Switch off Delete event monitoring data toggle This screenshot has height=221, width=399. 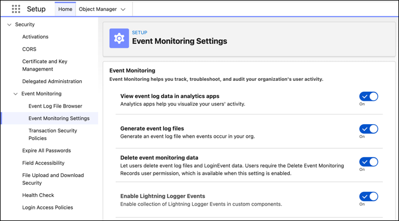[x=368, y=162]
